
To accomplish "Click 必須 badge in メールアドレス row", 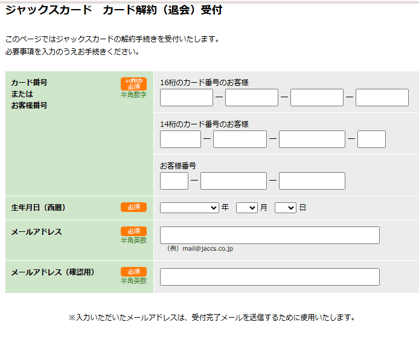I will pos(133,231).
